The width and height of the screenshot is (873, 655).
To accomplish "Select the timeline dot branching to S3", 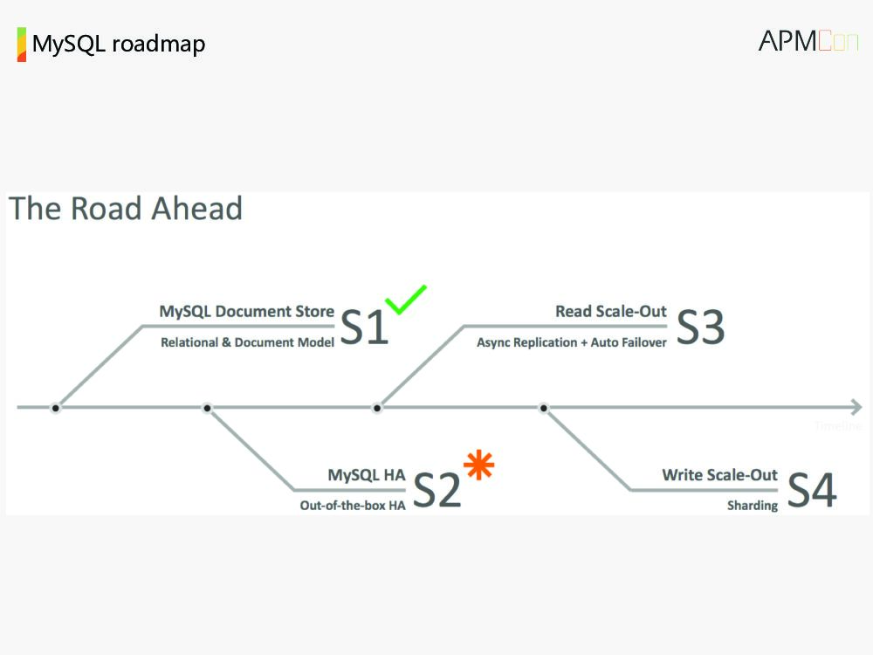I will coord(377,407).
